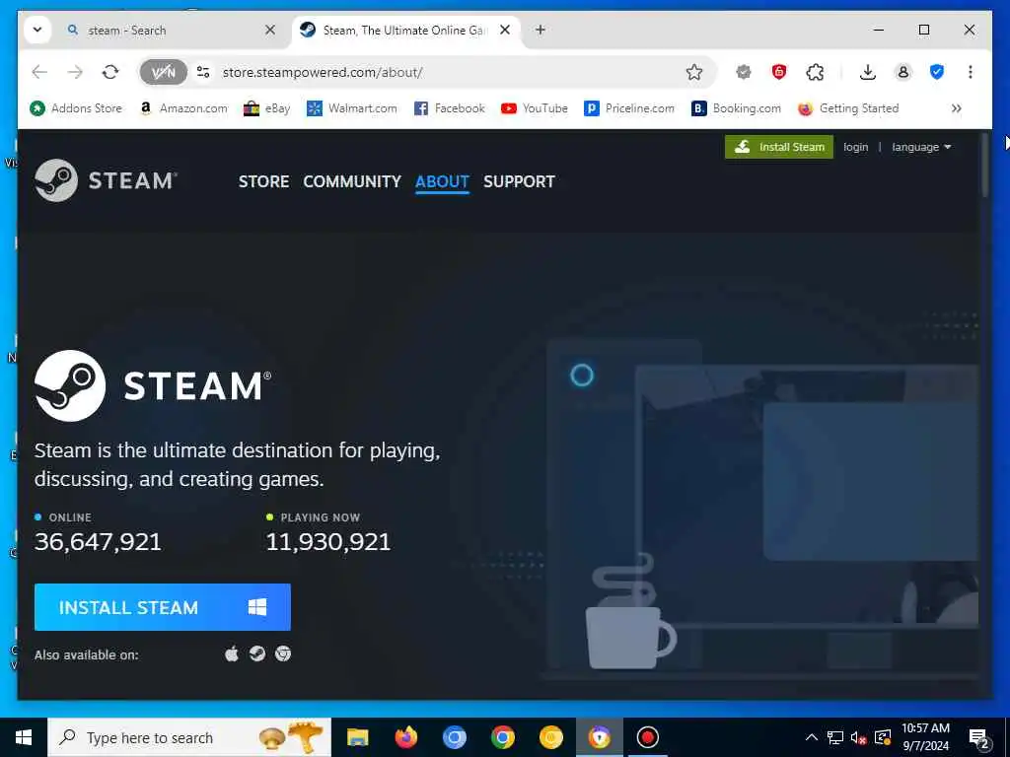
Task: Reload the current page
Action: click(110, 72)
